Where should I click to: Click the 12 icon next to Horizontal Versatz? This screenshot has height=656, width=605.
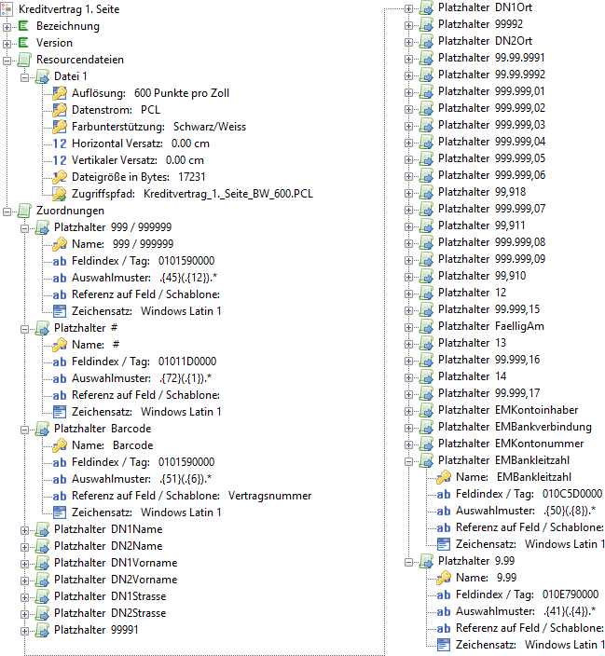[60, 143]
